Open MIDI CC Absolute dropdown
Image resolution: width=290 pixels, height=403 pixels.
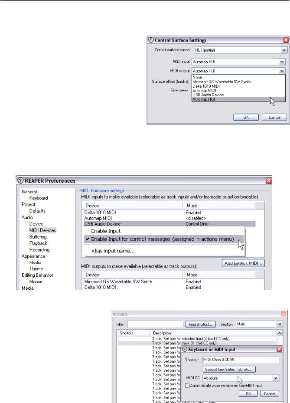241,378
